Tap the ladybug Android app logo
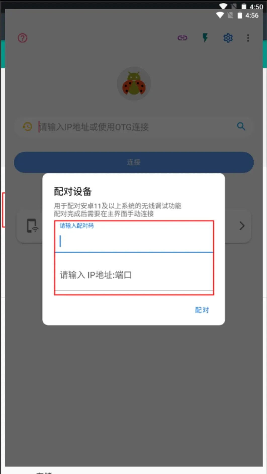The width and height of the screenshot is (267, 474). 134,84
